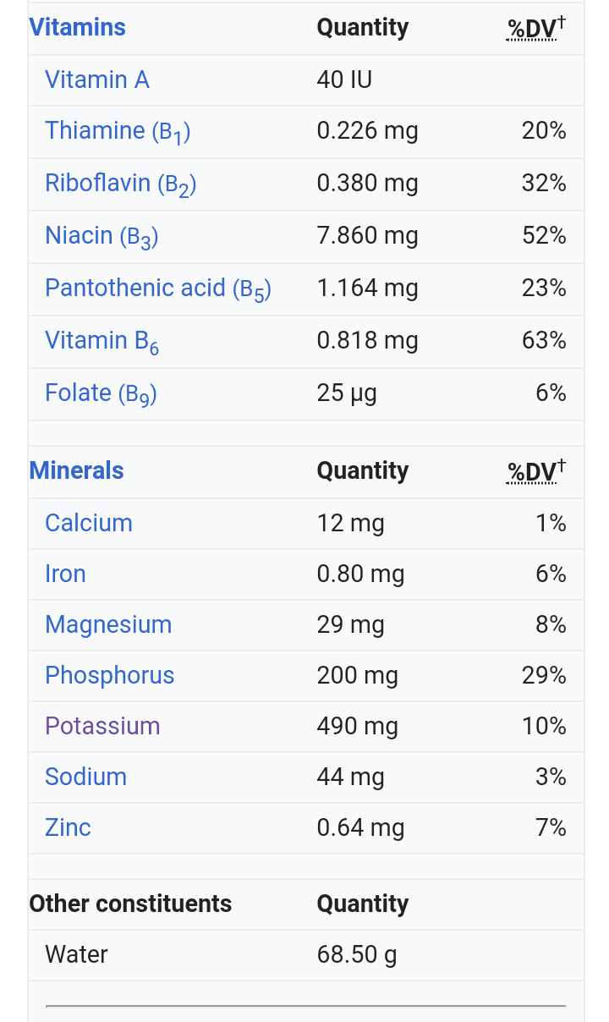Open the Vitamins heading link

77,27
